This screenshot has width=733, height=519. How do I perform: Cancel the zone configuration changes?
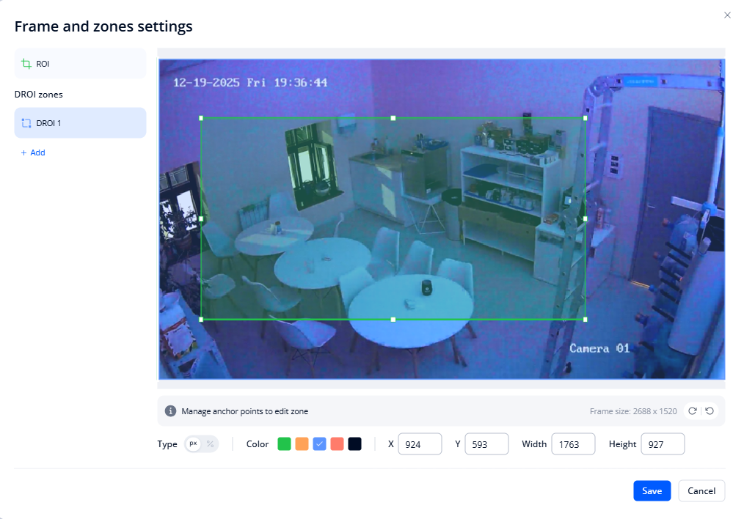click(701, 490)
